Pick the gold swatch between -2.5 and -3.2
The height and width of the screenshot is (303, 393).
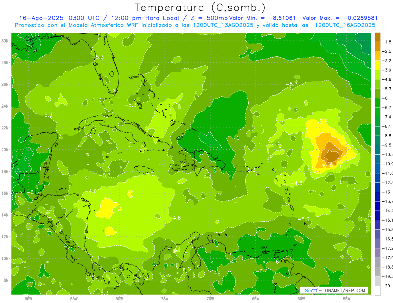pyautogui.click(x=378, y=56)
